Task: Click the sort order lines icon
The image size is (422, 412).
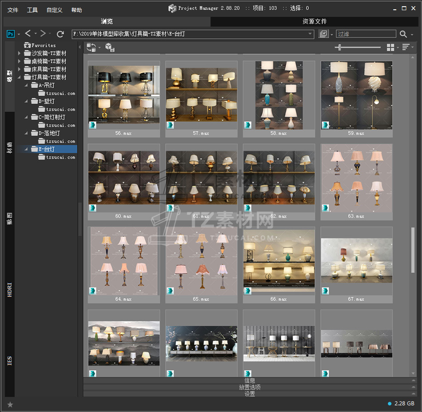Action: 405,47
